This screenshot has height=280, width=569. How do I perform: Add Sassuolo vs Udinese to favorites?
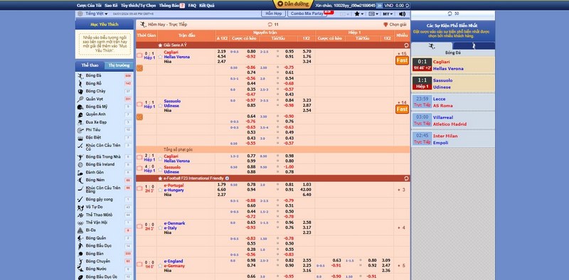pos(160,106)
